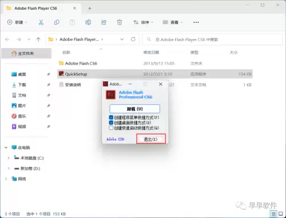Click the Share icon in toolbar
Screen dimensions: 286x218
pos(104,22)
